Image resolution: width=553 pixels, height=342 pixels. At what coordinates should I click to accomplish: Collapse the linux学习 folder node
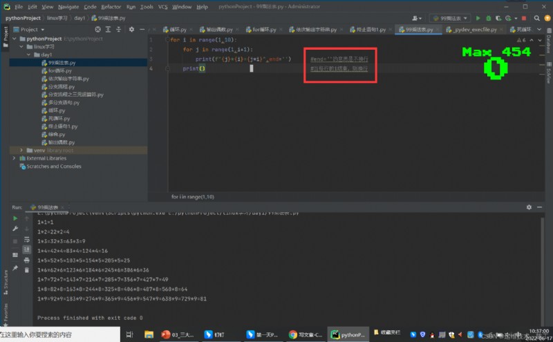click(21, 46)
